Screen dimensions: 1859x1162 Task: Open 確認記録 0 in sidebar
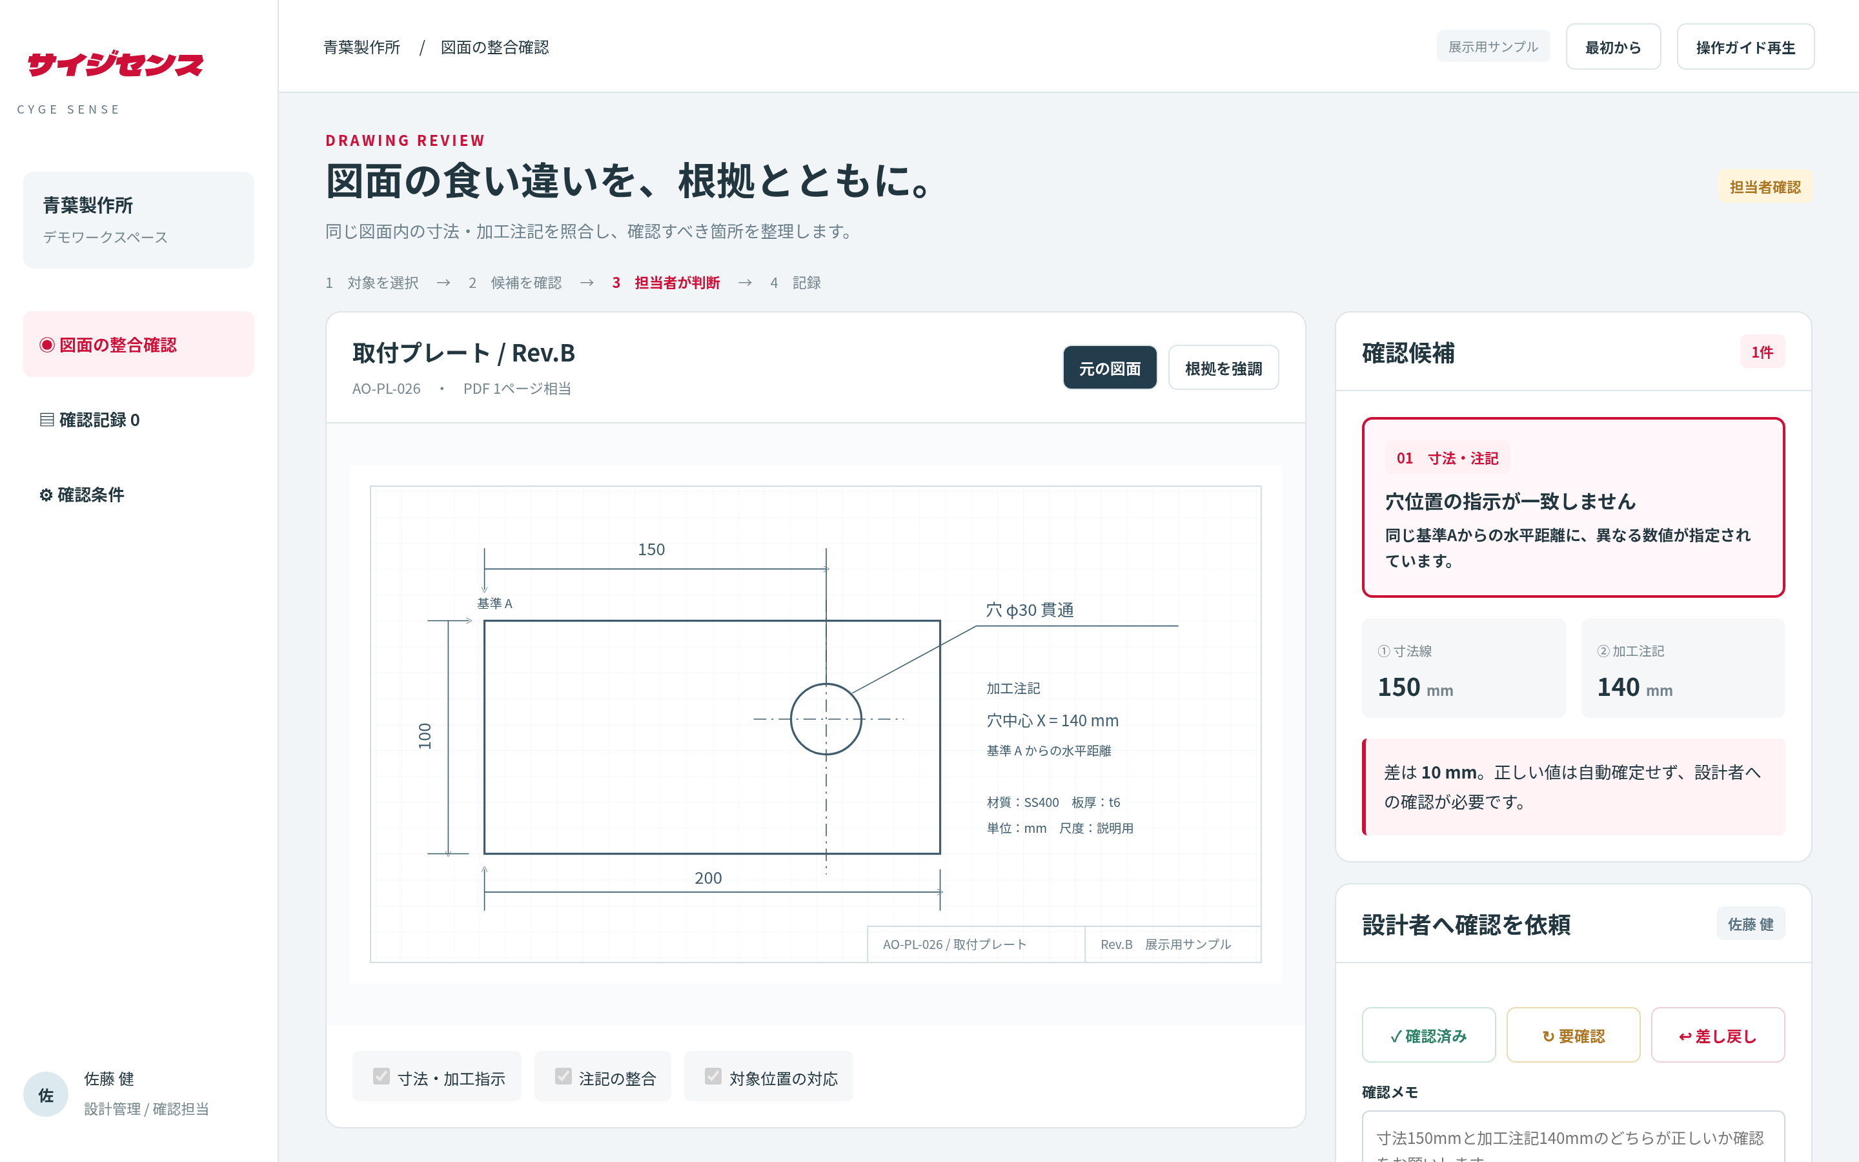138,420
